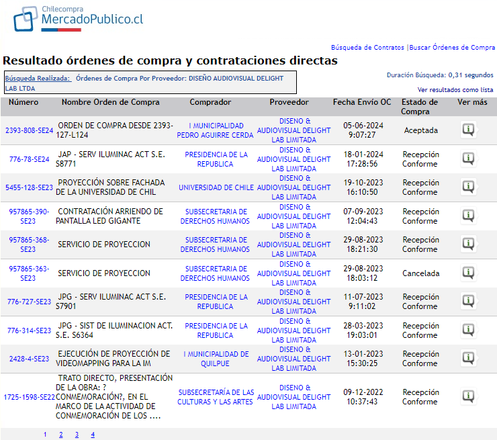
Task: Click the Búsqueda Realizada link
Action: tap(38, 79)
